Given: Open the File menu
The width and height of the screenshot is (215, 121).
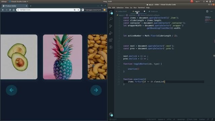Looking at the screenshot, I should [x=110, y=7].
